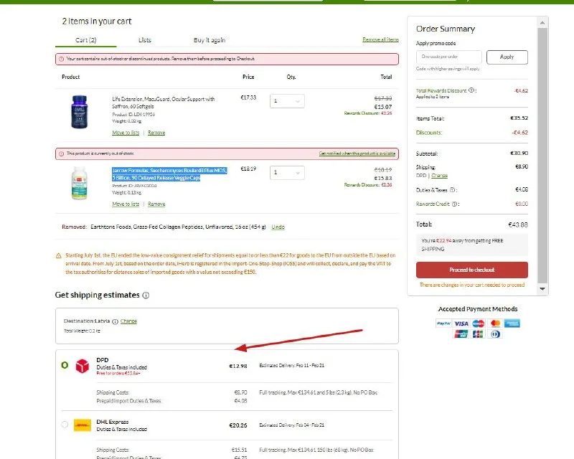Click the red DPD carrier logo
Viewport: 574px width, 459px height.
[x=83, y=365]
